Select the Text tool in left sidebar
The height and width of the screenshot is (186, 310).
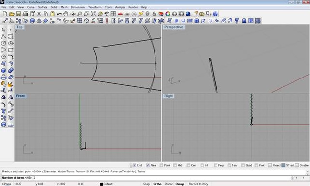coord(3,111)
